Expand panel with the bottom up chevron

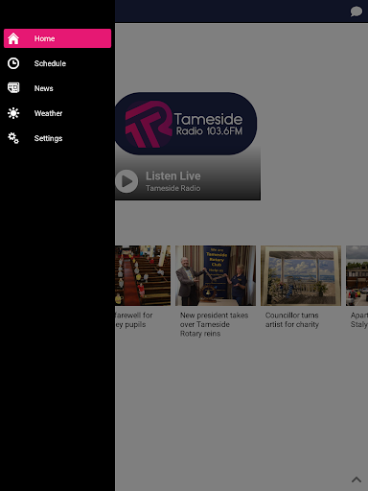pyautogui.click(x=356, y=479)
